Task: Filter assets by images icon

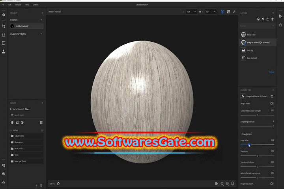Action: click(17, 122)
